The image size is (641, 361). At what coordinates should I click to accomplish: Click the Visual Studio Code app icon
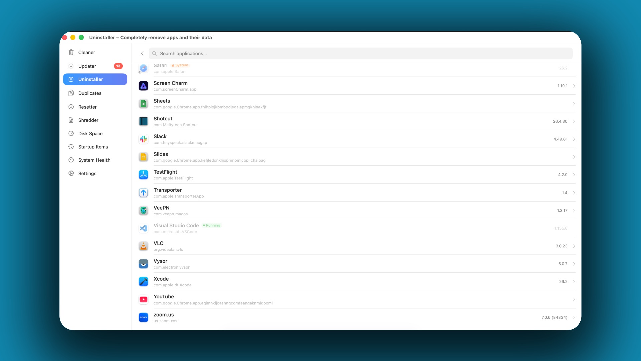(143, 228)
